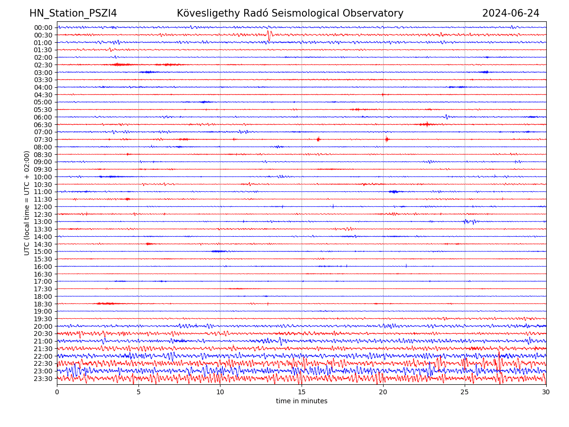569x427 pixels.
Task: Click the 23:30 last row label
Action: coord(43,379)
